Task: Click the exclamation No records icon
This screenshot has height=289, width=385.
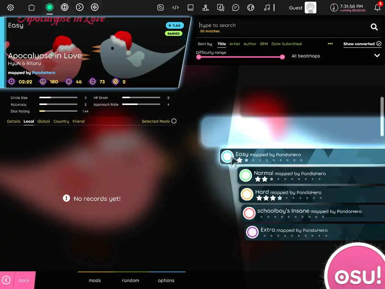Action: (66, 198)
